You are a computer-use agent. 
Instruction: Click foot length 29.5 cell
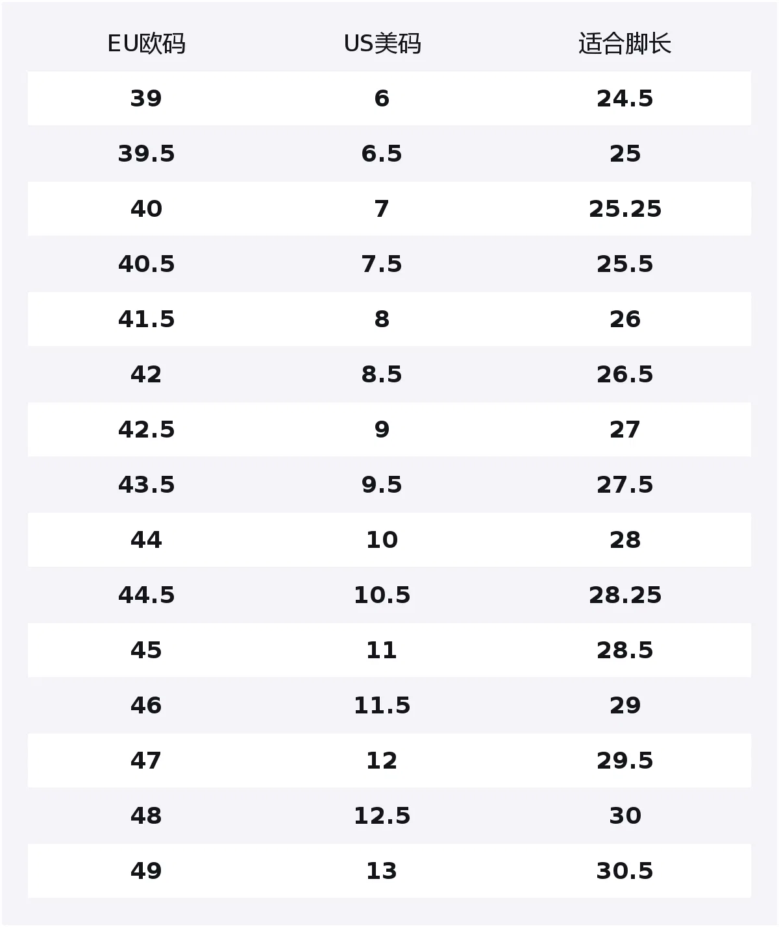[x=624, y=761]
